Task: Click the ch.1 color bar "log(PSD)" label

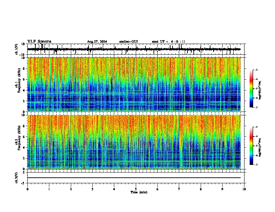Action: (x=260, y=90)
